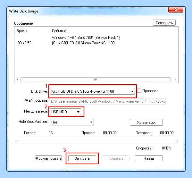192x178 pixels.
Task: Click the Время column header
Action: [x=22, y=31]
